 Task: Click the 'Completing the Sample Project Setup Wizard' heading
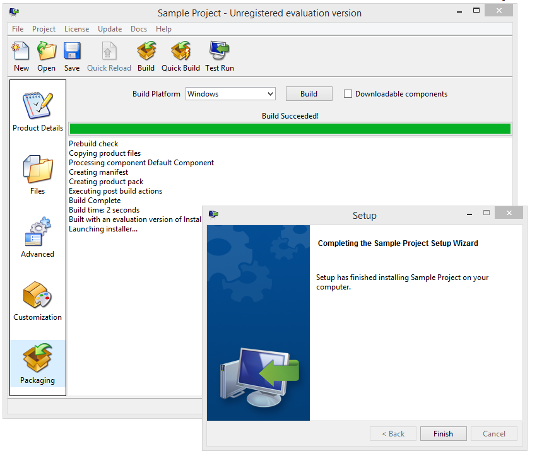coord(398,243)
